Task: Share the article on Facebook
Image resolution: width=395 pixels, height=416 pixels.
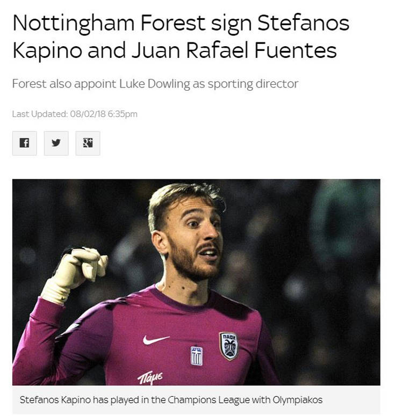Action: [24, 143]
